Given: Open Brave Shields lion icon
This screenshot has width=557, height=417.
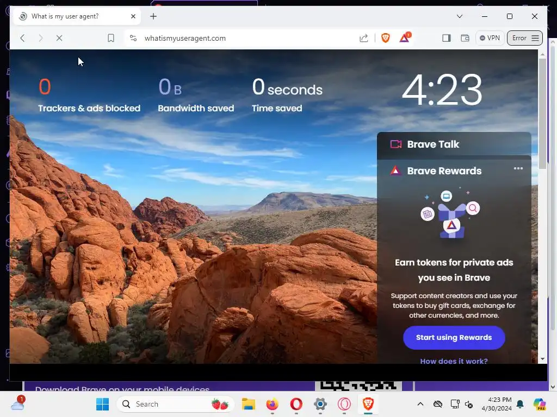Looking at the screenshot, I should coord(386,37).
